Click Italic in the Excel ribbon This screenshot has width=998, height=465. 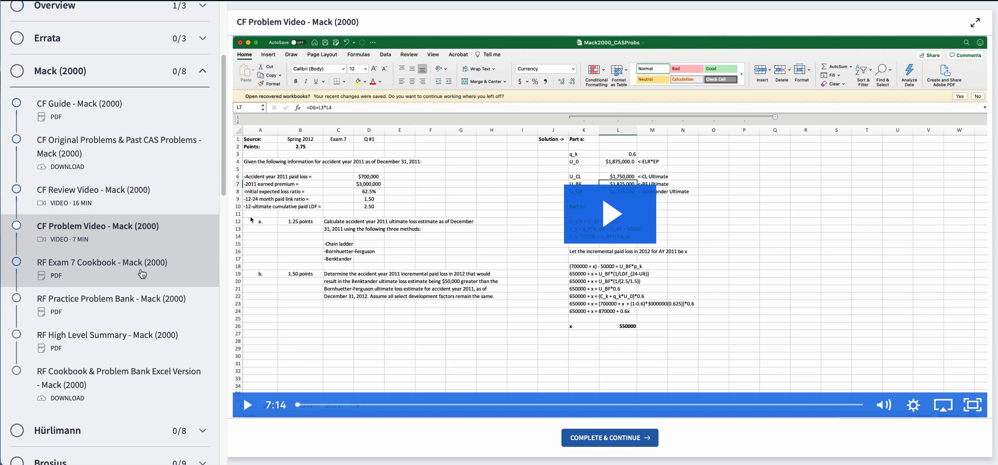(x=306, y=81)
